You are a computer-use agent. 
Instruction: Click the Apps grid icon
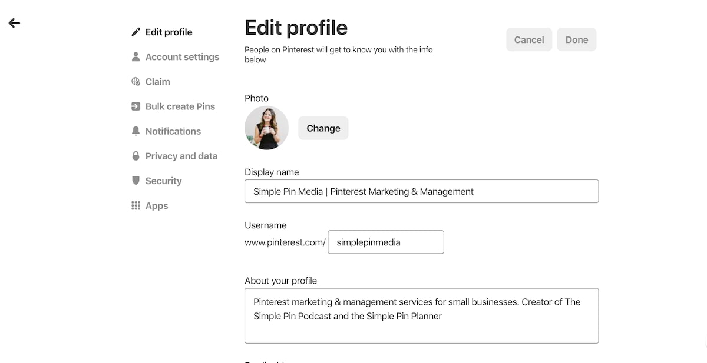tap(136, 205)
